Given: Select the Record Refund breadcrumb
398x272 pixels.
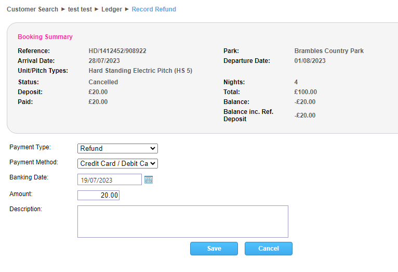Looking at the screenshot, I should pyautogui.click(x=154, y=9).
